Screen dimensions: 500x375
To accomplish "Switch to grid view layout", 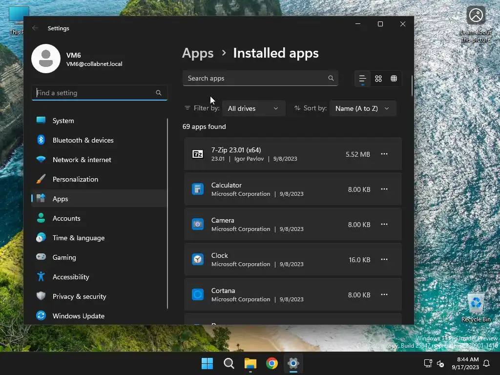I will 378,79.
